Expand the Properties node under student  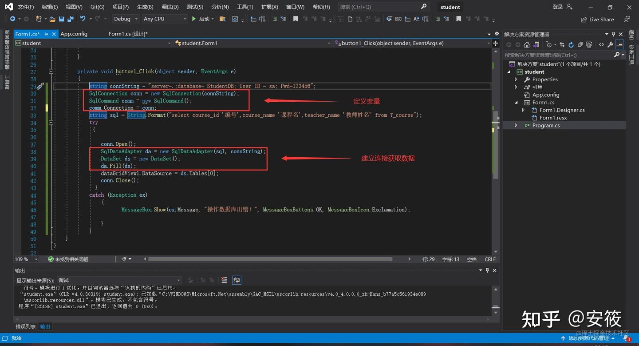[516, 79]
